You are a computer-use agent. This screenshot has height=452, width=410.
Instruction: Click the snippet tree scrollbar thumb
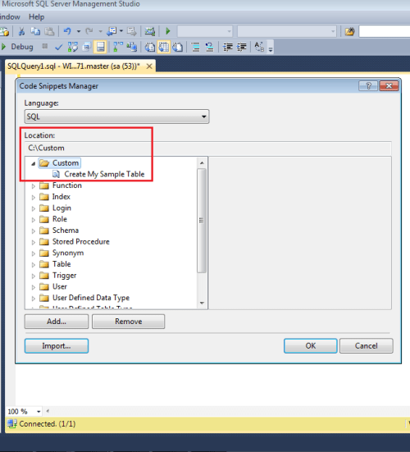[202, 221]
